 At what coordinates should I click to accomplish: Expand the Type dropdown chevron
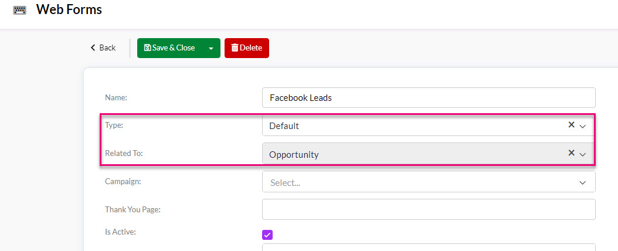point(583,126)
